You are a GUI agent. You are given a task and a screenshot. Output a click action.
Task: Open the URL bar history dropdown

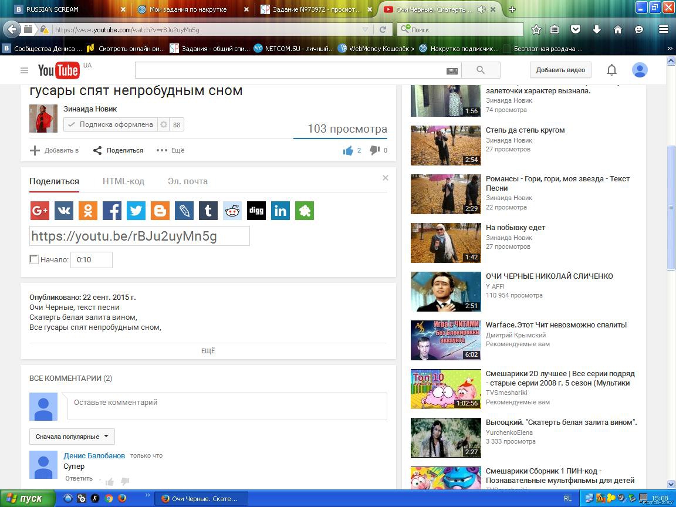(x=365, y=29)
